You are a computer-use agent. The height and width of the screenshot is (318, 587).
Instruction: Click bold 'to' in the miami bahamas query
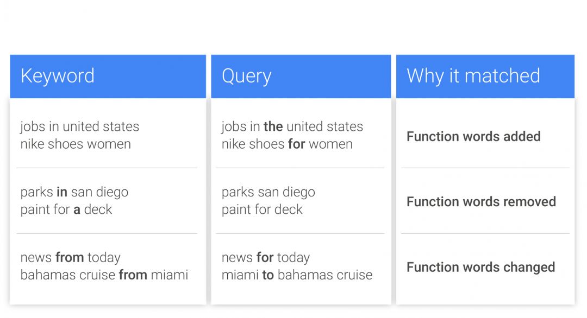pyautogui.click(x=267, y=275)
